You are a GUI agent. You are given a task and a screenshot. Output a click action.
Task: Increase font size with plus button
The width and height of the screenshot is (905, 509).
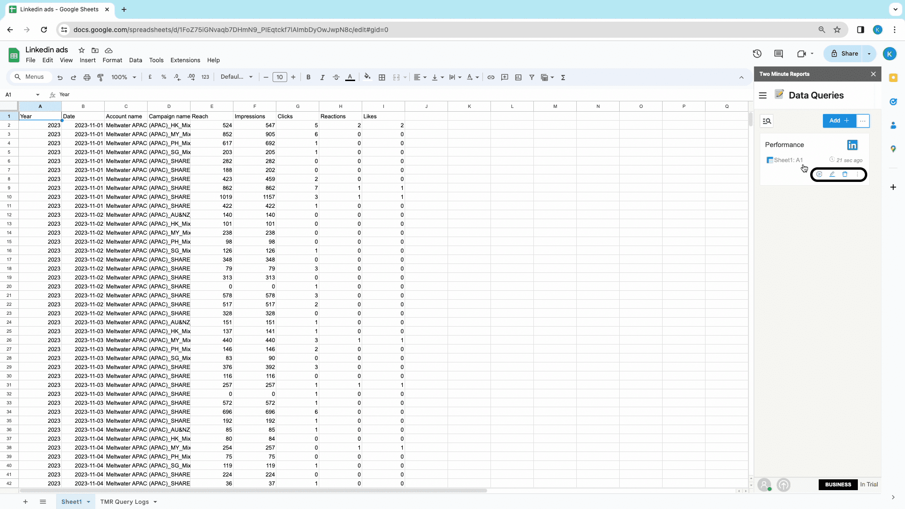pos(293,77)
